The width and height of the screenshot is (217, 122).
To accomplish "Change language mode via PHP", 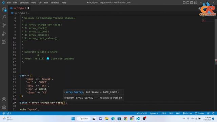I will click(x=178, y=113).
